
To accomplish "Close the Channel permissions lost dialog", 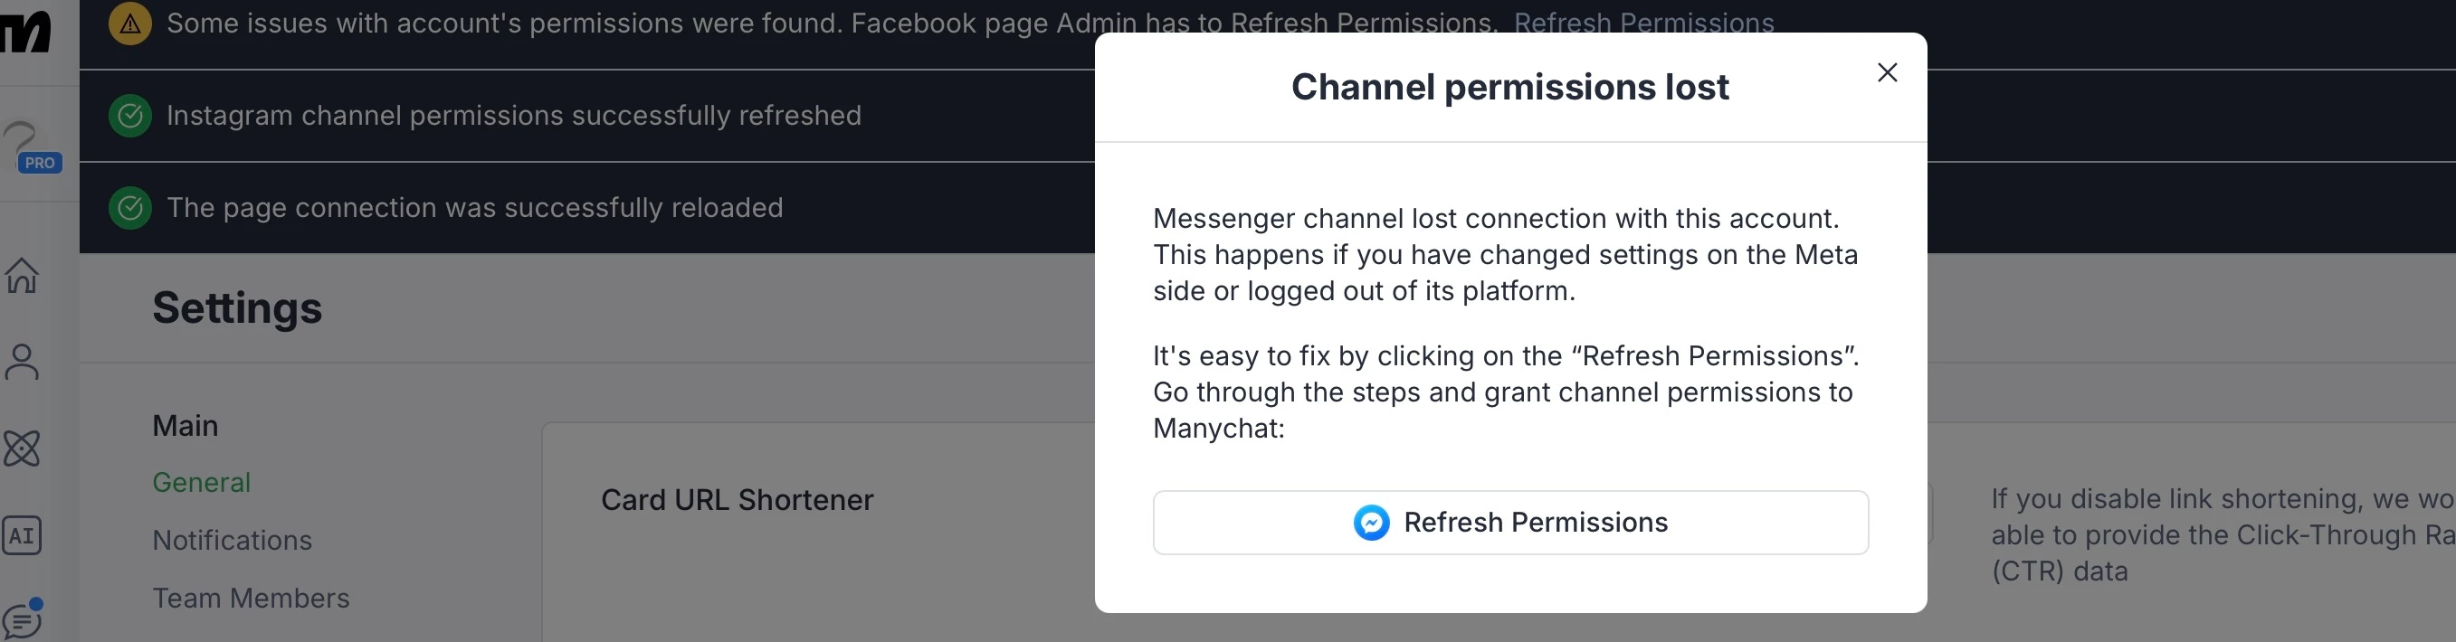I will 1887,72.
